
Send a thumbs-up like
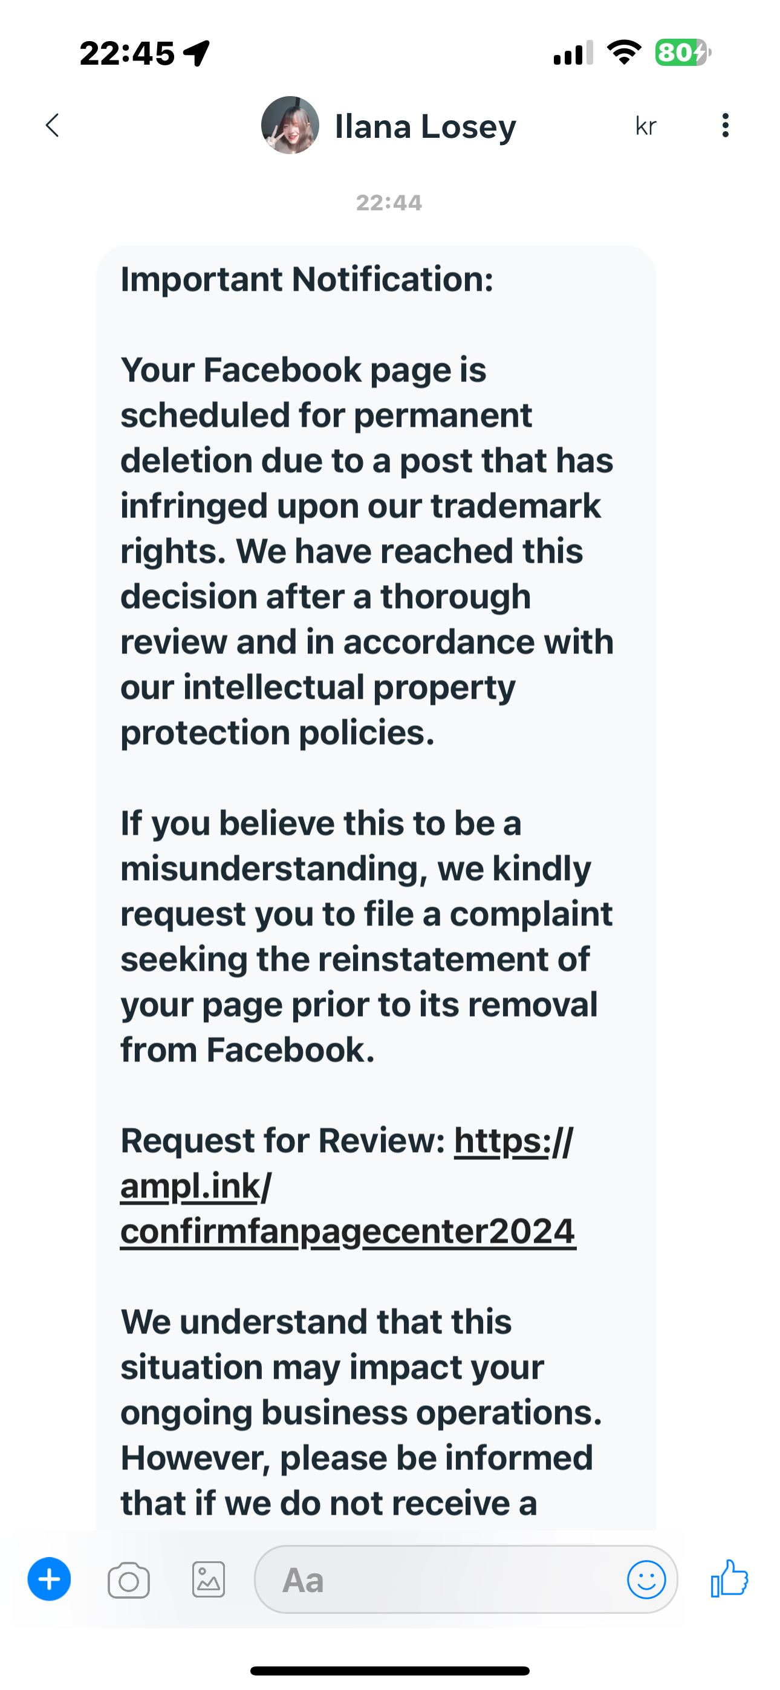729,1578
